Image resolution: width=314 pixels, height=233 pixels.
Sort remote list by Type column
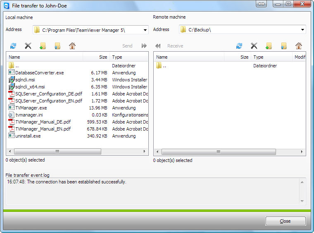point(271,57)
